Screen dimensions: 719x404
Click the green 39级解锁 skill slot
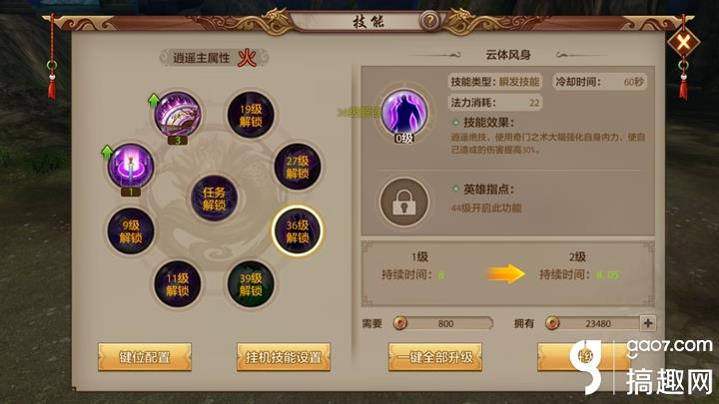(x=251, y=284)
